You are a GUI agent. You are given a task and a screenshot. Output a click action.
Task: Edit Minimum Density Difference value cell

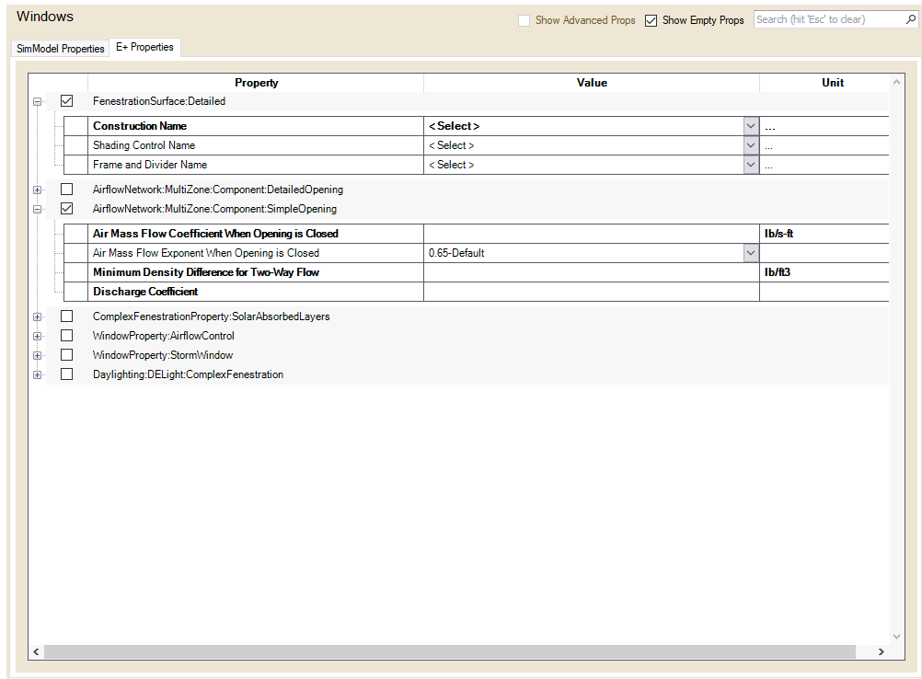point(592,272)
